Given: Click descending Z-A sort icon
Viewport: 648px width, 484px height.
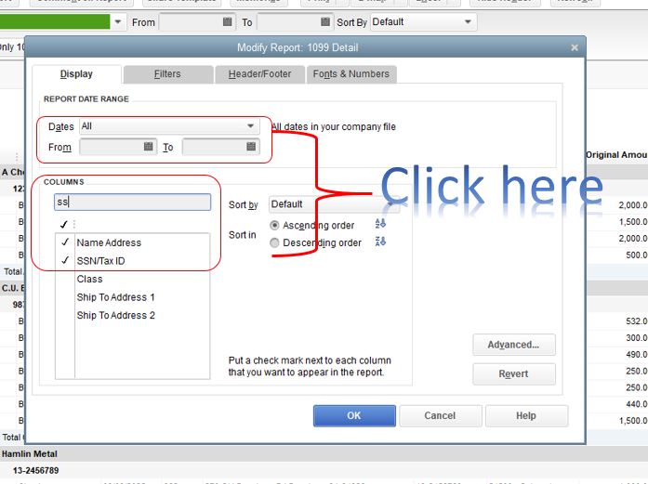Looking at the screenshot, I should pos(380,242).
